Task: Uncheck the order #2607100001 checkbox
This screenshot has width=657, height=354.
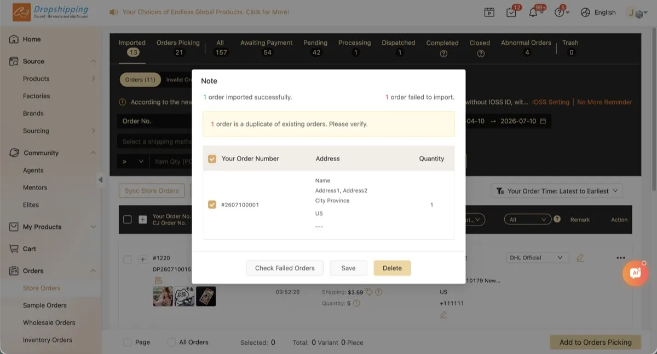Action: [x=212, y=205]
